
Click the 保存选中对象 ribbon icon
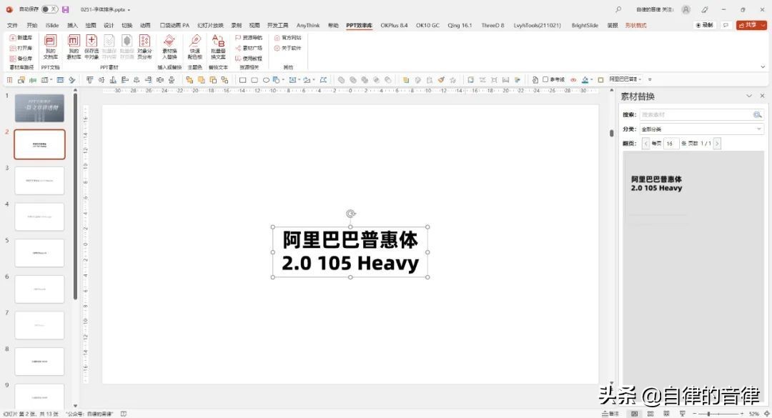pos(91,44)
